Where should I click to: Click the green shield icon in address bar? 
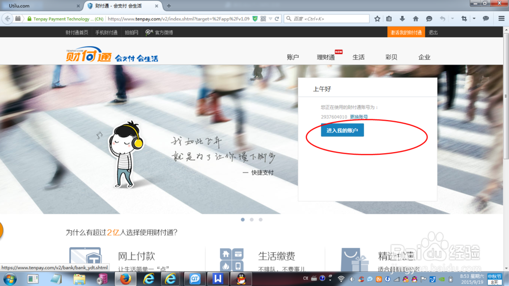(255, 19)
